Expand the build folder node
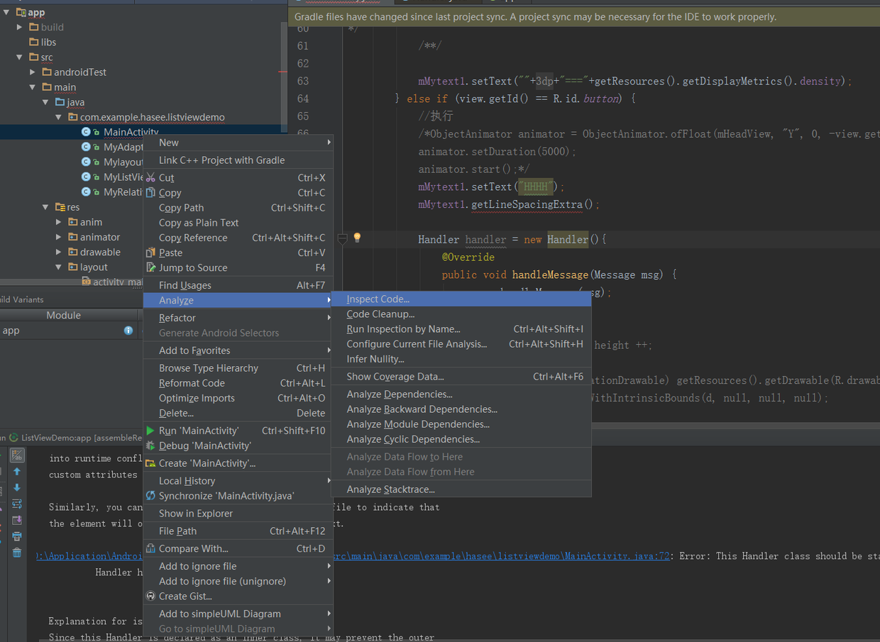 coord(20,28)
